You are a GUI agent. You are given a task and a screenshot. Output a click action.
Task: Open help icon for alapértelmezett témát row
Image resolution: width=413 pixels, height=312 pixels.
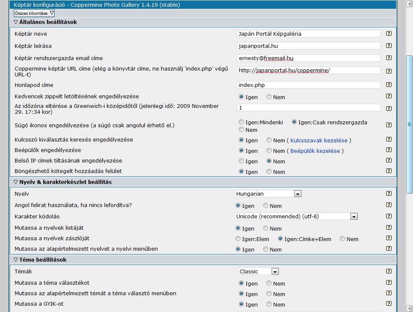[x=389, y=293]
